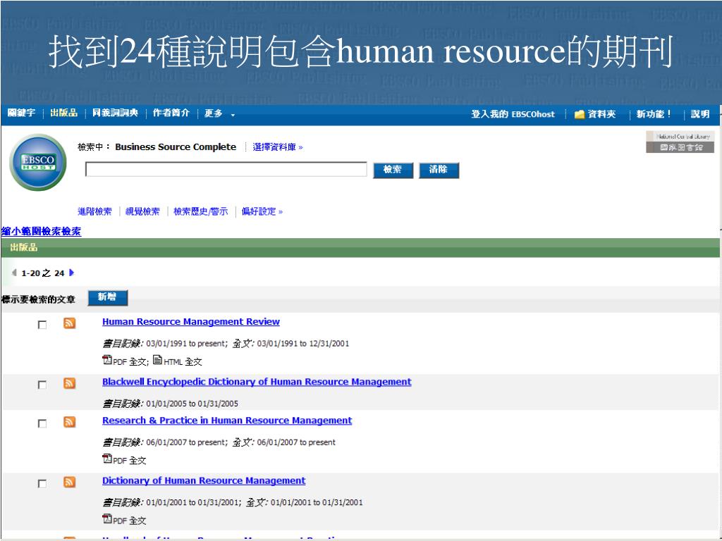Switch to the 出版品 tab

click(63, 114)
